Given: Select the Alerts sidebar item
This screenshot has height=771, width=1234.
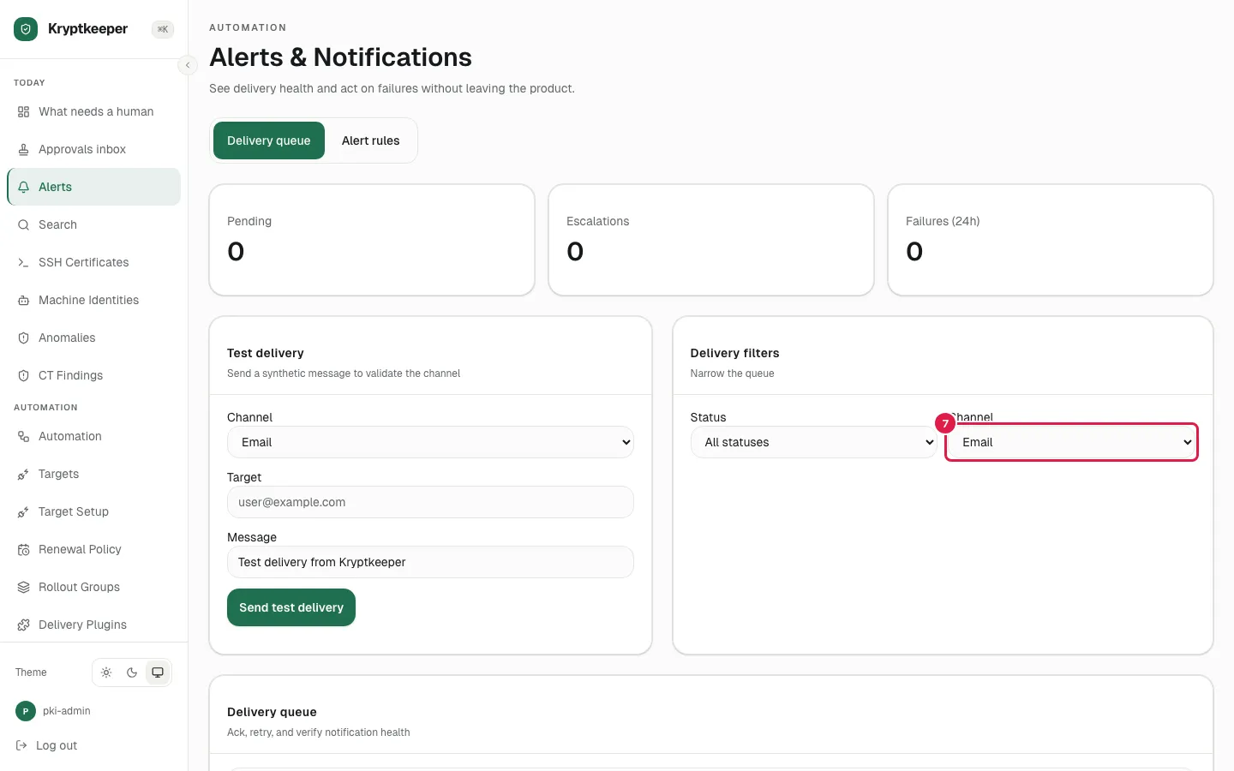Looking at the screenshot, I should [94, 187].
